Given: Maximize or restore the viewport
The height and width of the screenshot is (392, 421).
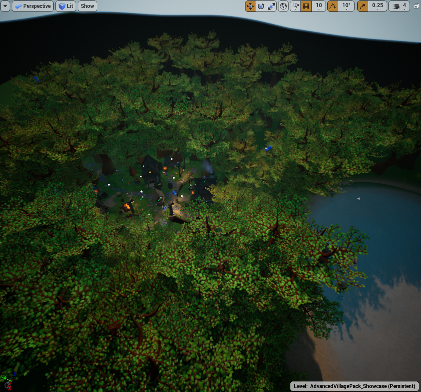Looking at the screenshot, I should point(417,6).
